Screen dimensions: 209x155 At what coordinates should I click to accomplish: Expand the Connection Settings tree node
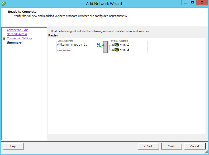pyautogui.click(x=4, y=38)
